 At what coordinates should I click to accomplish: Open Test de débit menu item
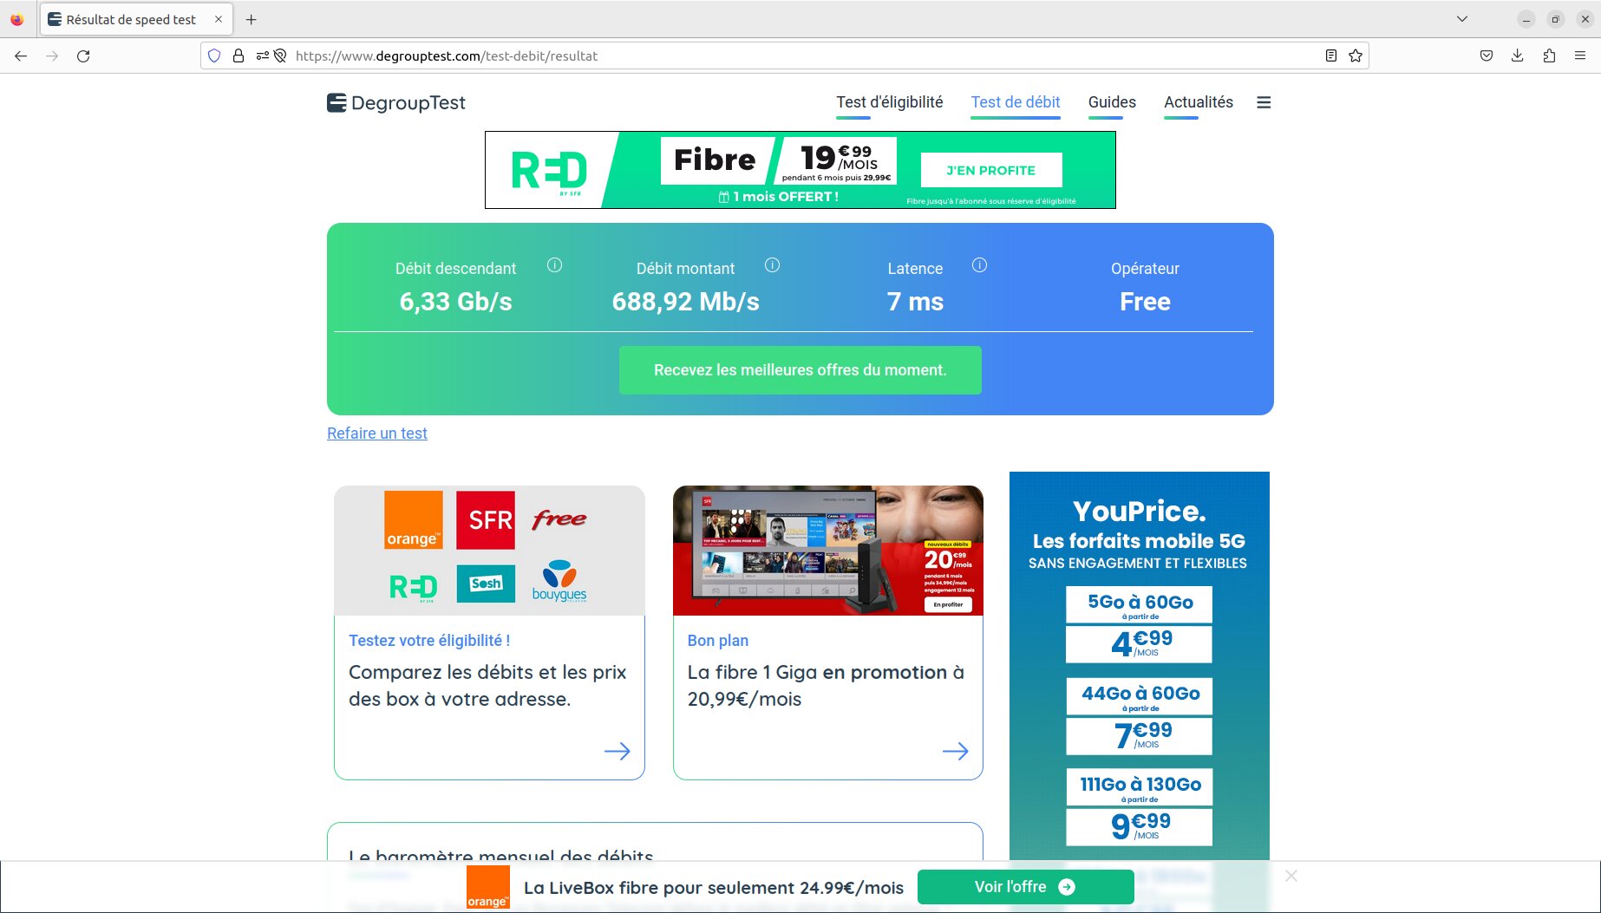tap(1016, 102)
